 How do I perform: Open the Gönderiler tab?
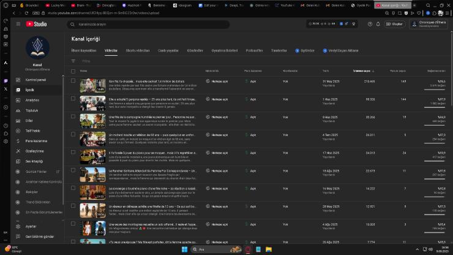(195, 51)
